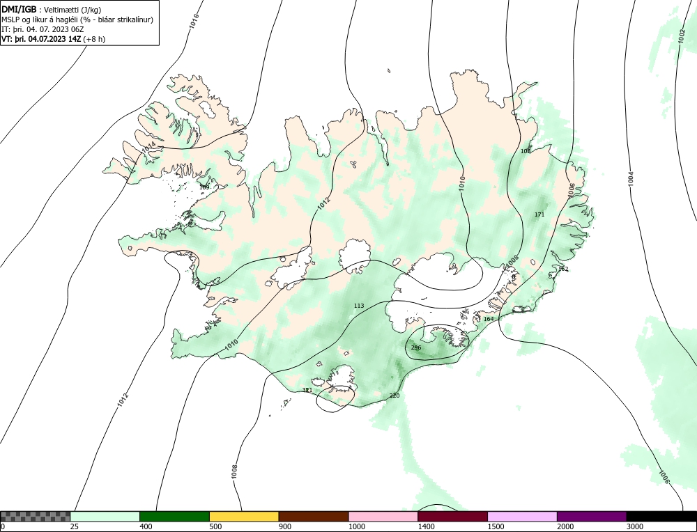Click the gray checkered 0–25 legend swatch

tap(35, 516)
